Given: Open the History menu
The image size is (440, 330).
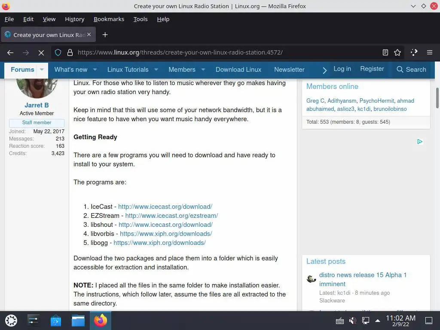Looking at the screenshot, I should 75,19.
